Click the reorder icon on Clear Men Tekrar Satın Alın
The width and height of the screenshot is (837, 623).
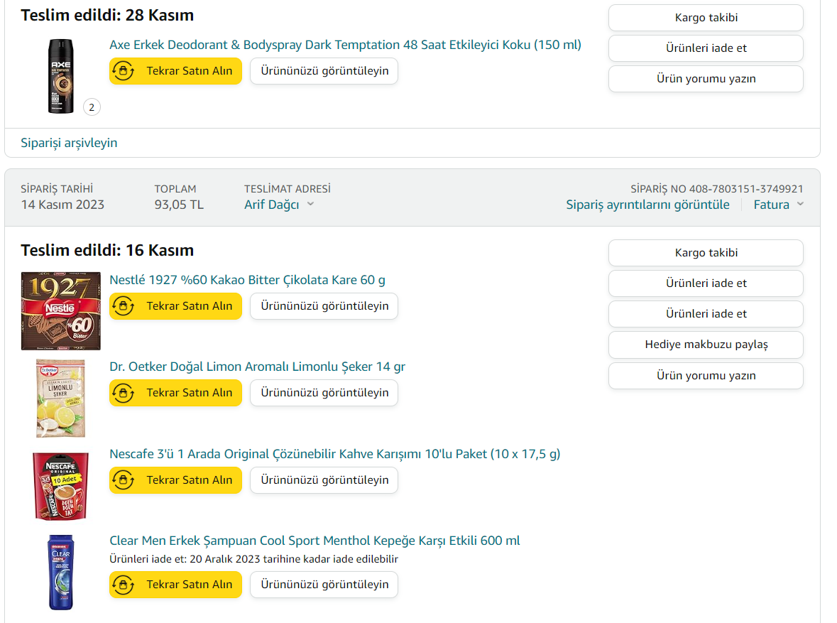point(124,585)
